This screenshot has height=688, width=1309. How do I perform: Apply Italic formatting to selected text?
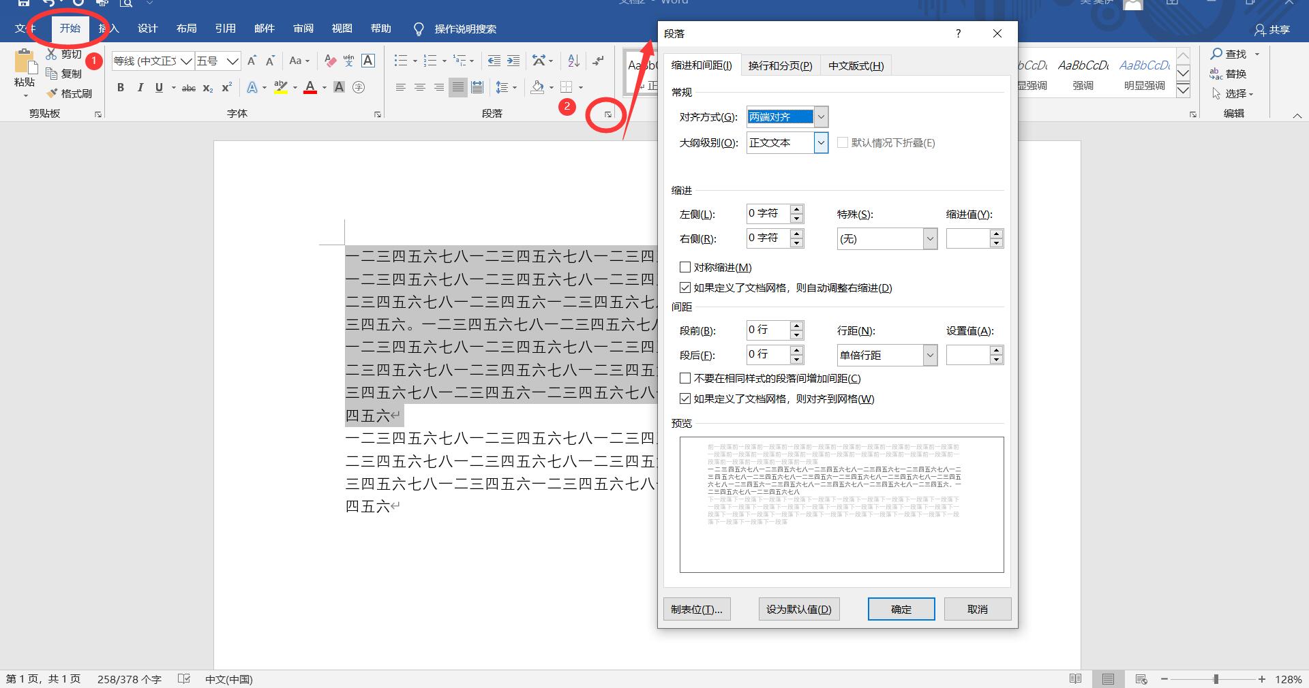coord(140,87)
